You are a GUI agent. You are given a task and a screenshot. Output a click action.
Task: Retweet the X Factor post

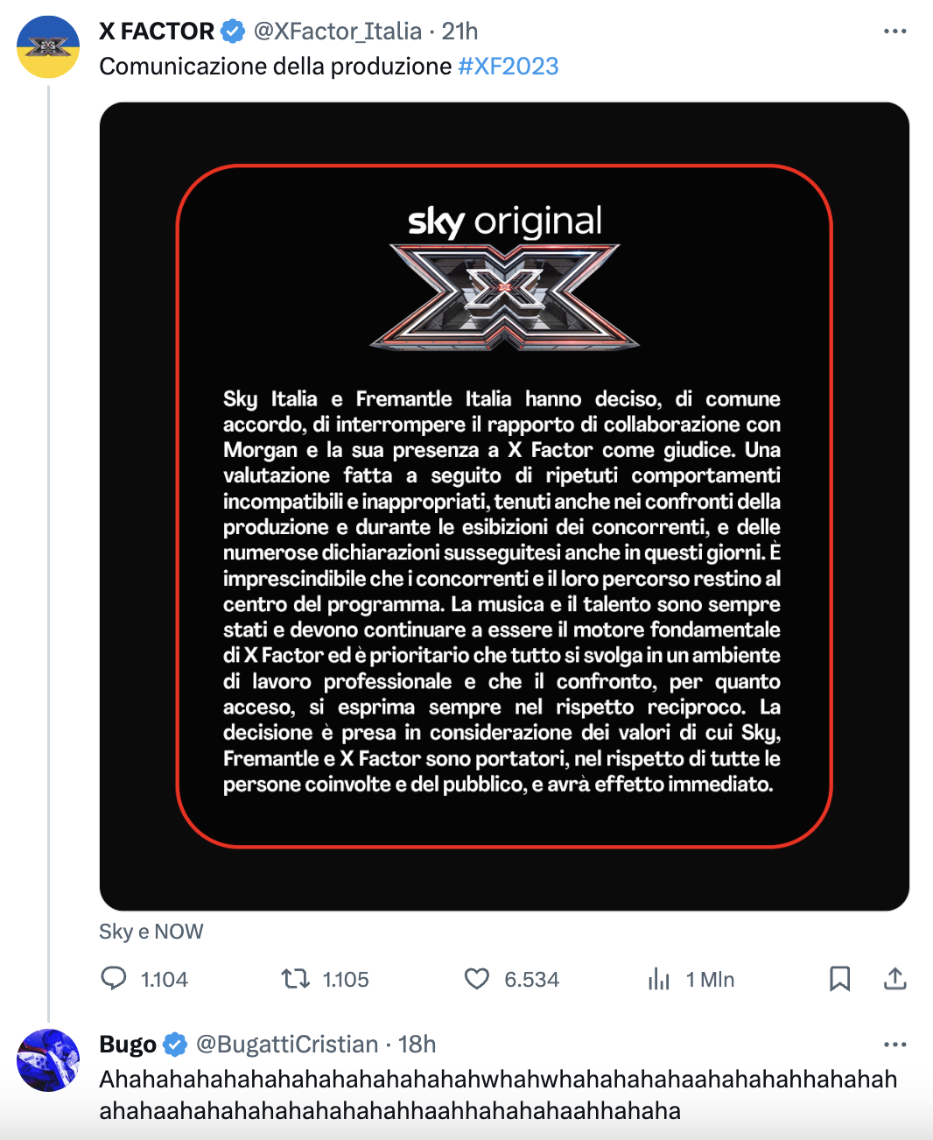click(x=296, y=978)
